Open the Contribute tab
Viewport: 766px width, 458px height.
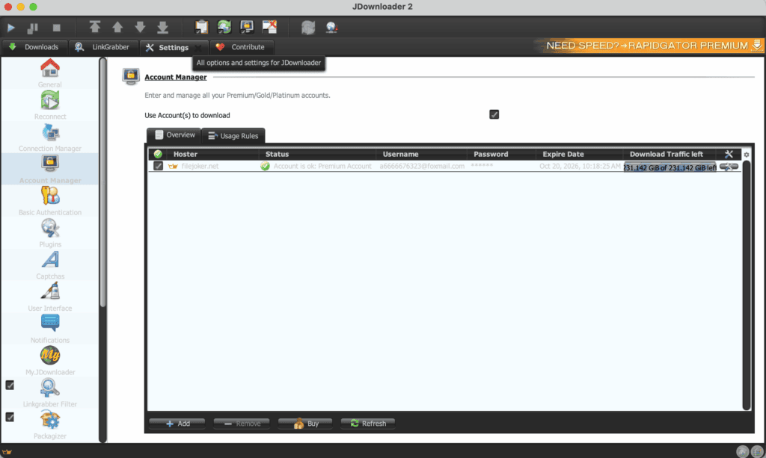tap(241, 47)
